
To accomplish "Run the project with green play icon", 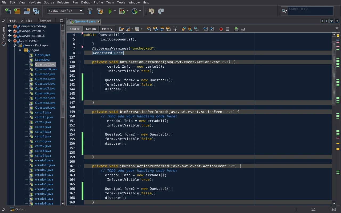I will (x=110, y=11).
